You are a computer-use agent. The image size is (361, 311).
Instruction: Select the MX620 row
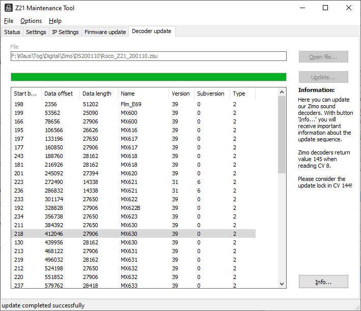coord(133,173)
